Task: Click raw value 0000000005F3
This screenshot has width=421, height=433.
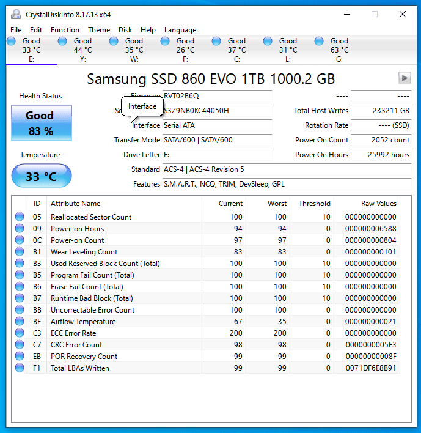Action: pos(371,345)
